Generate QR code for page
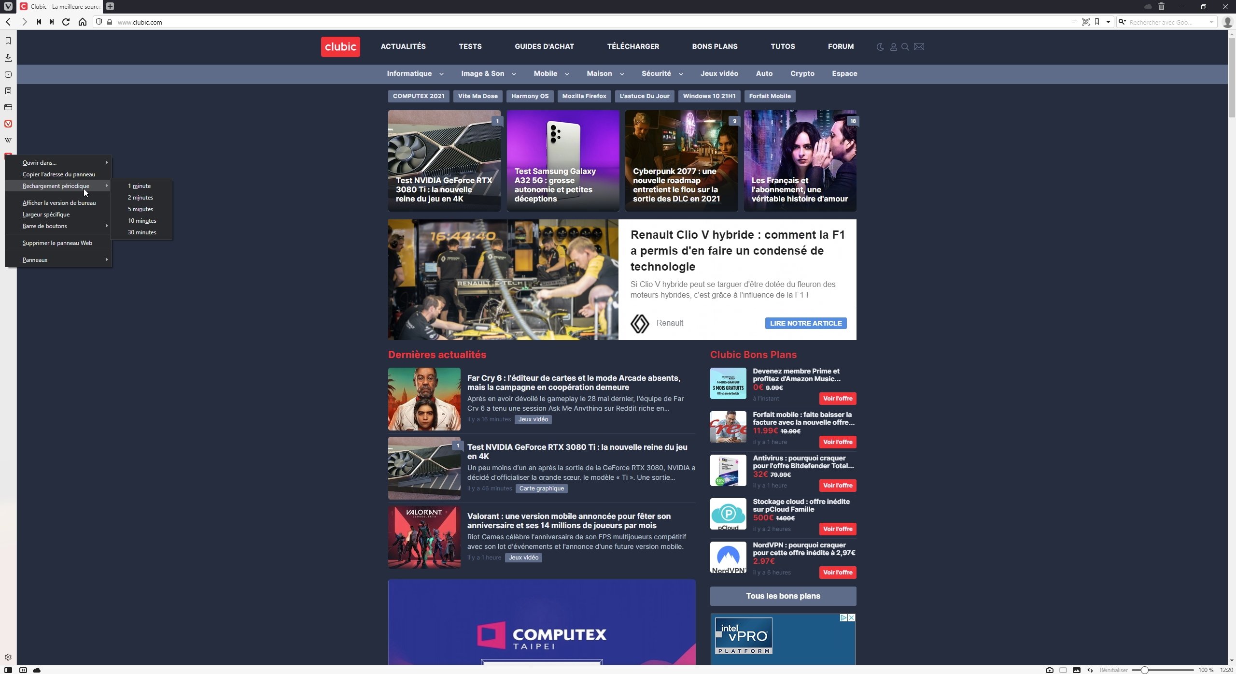1236x674 pixels. tap(1086, 22)
